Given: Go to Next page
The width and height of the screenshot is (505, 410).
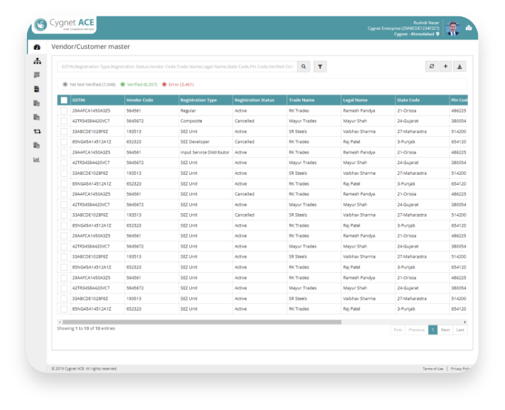Looking at the screenshot, I should click(445, 330).
